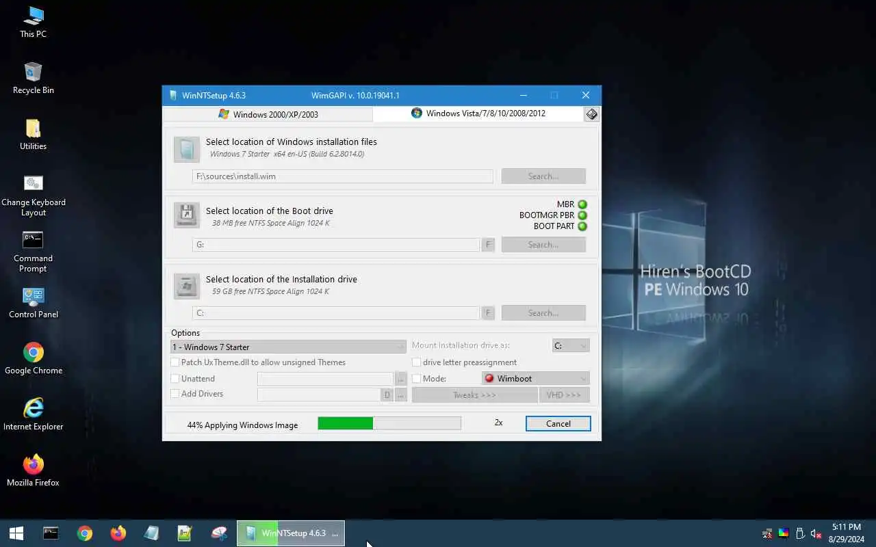Click the Tweaks >>> button
Image resolution: width=876 pixels, height=547 pixels.
coord(474,395)
